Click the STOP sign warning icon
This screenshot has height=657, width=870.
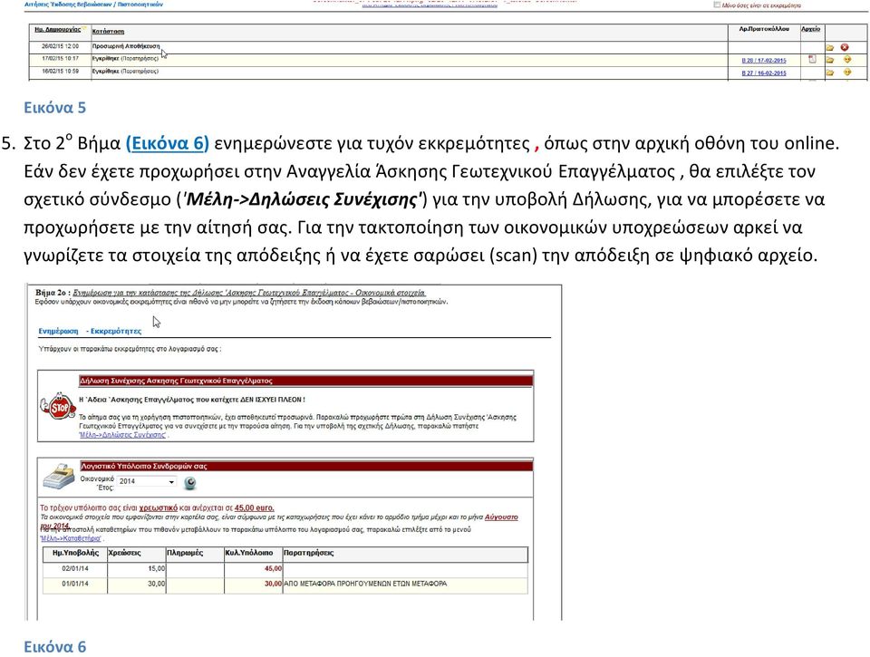click(x=58, y=407)
